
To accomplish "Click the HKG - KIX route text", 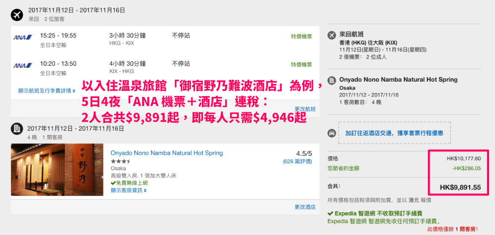I will coord(122,43).
